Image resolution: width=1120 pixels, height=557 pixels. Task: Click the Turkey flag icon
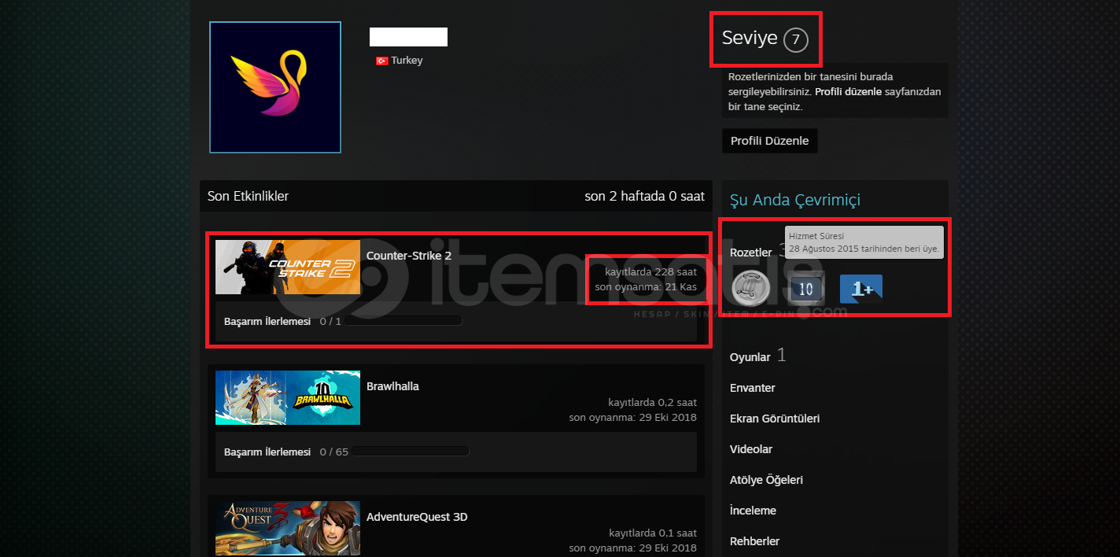[x=381, y=61]
